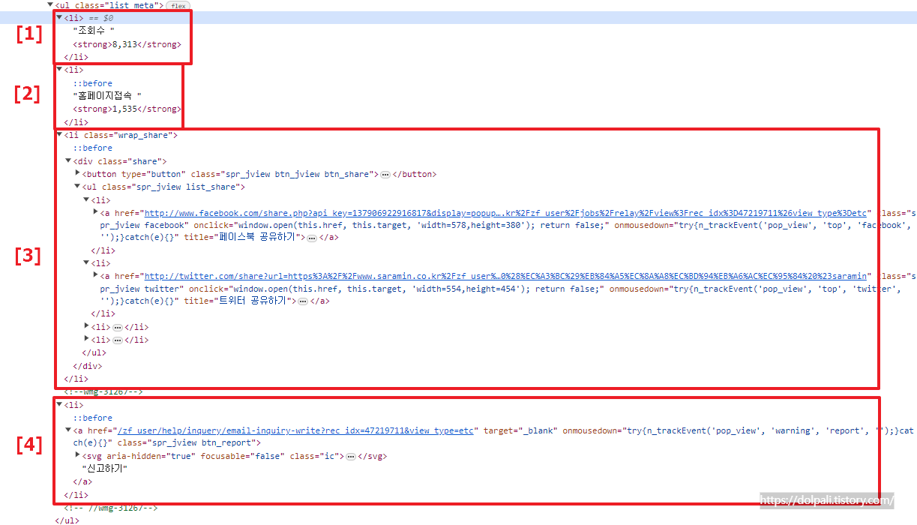Viewport: 917px width, 525px height.
Task: Click ellipsis inside the svg ic node
Action: click(x=351, y=456)
